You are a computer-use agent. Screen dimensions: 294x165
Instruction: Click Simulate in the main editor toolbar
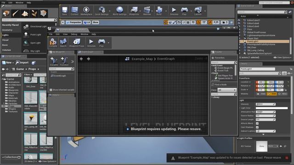pos(174,11)
